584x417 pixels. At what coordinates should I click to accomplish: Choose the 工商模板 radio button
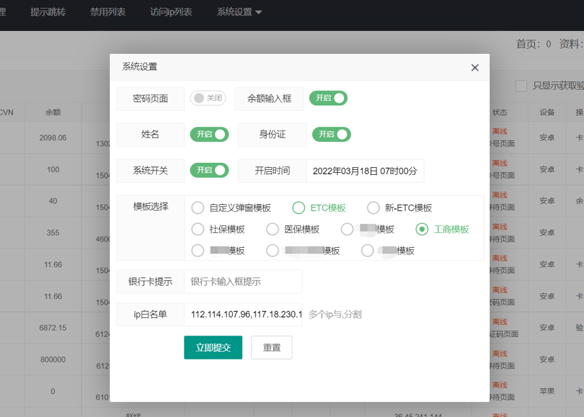tap(442, 230)
